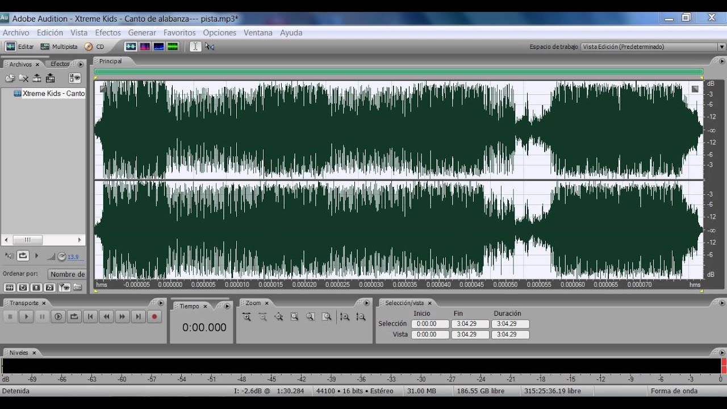Switch to Efectos tab in left panel

[60, 64]
